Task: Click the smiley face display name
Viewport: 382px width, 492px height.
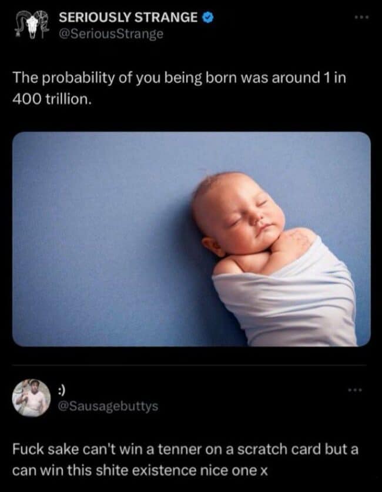Action: click(x=62, y=390)
